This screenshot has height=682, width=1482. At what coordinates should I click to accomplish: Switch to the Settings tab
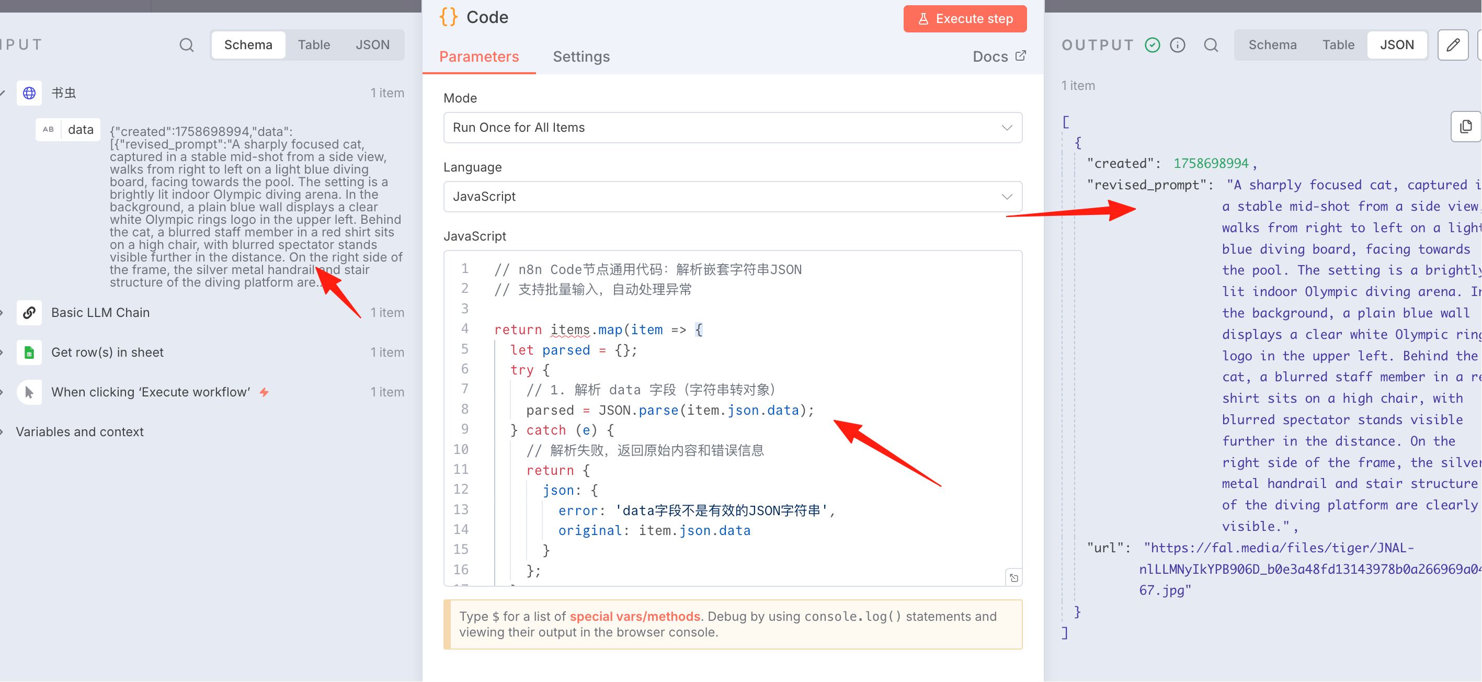581,56
